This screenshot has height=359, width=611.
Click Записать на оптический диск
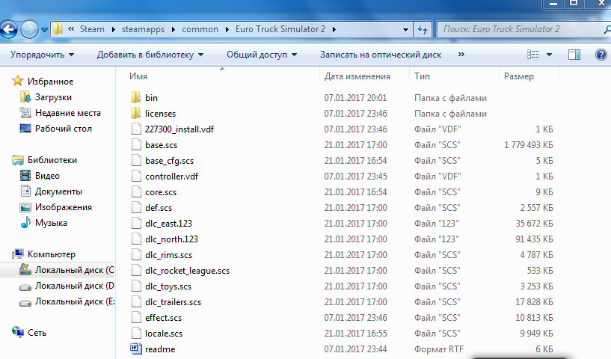pos(381,55)
